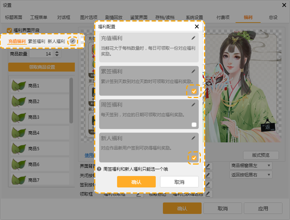
Task: Switch to the 付费项 tab
Action: pyautogui.click(x=223, y=17)
